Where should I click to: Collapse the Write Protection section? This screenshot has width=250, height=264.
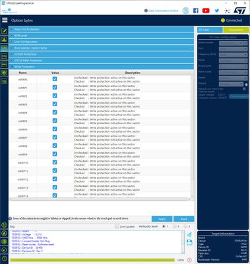[102, 67]
